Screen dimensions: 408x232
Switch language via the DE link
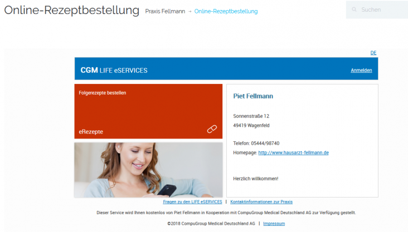373,53
